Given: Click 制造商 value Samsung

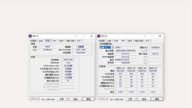Looking at the screenshot, I should [x=126, y=54].
